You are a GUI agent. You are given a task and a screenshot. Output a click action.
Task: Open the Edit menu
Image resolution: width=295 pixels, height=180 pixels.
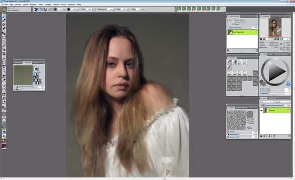(11, 5)
